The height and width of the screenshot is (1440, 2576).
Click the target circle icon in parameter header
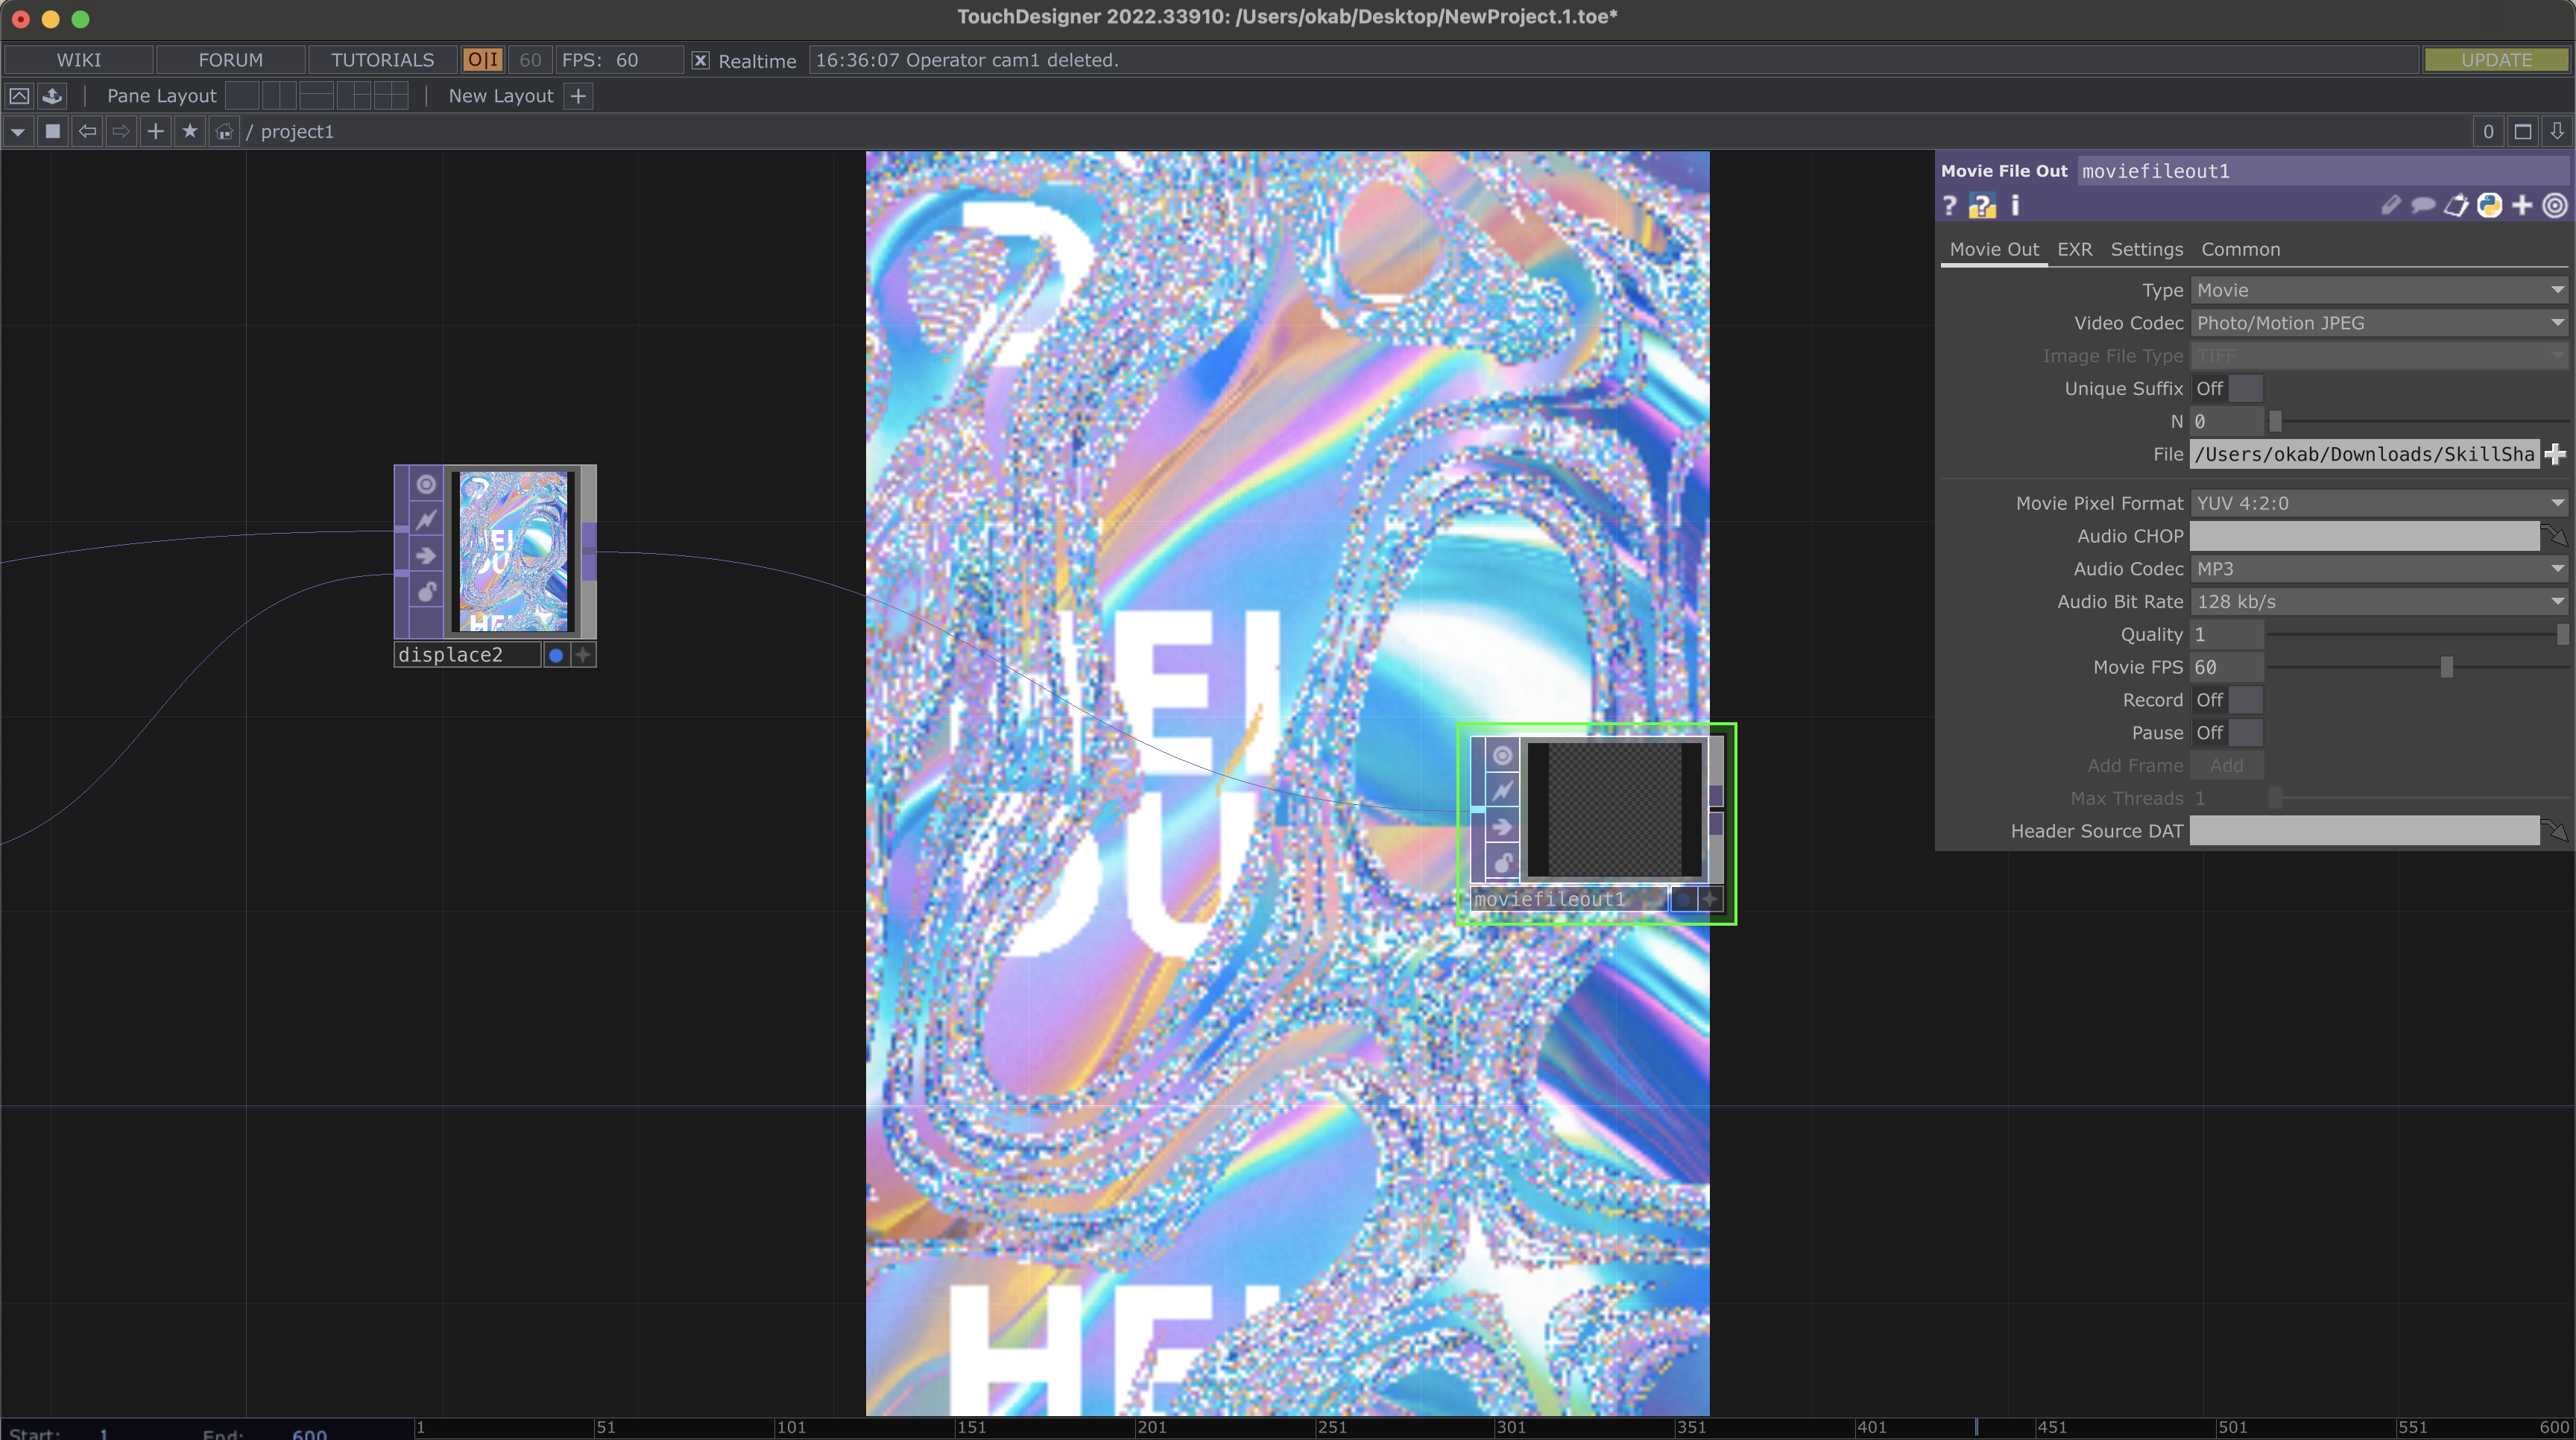pos(2555,205)
